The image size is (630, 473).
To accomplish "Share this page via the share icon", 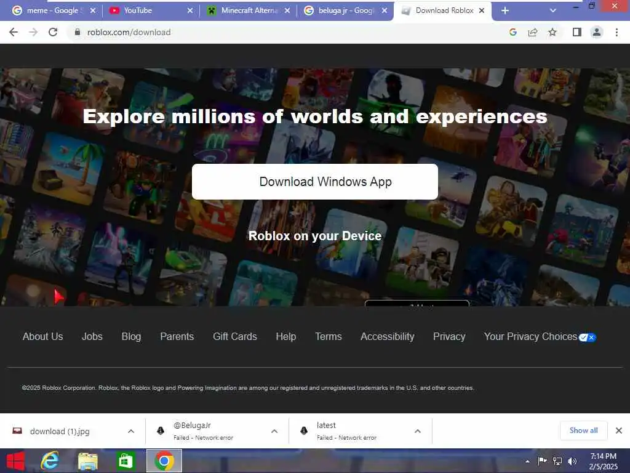I will [533, 32].
